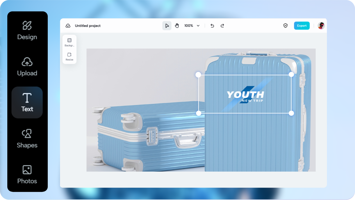The width and height of the screenshot is (355, 200).
Task: Open the user profile avatar
Action: [x=321, y=26]
